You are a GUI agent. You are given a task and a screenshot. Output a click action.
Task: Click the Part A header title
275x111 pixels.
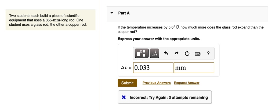pos(124,13)
